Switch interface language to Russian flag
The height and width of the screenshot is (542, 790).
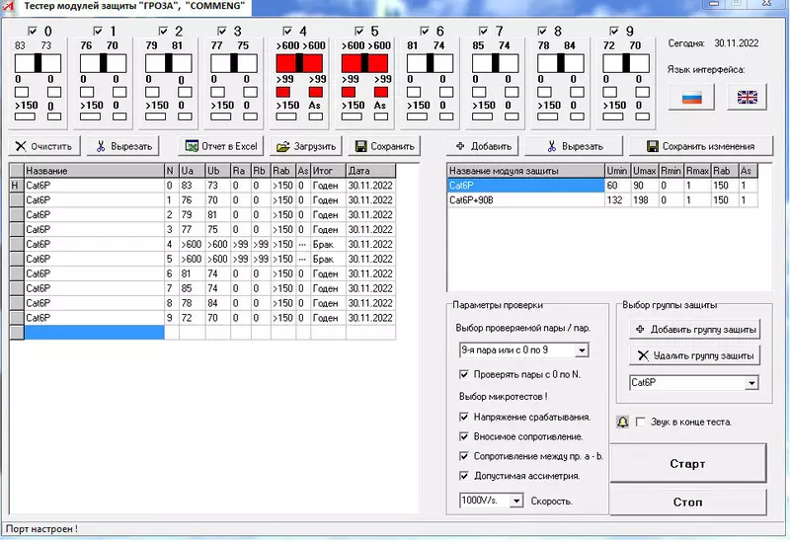691,96
